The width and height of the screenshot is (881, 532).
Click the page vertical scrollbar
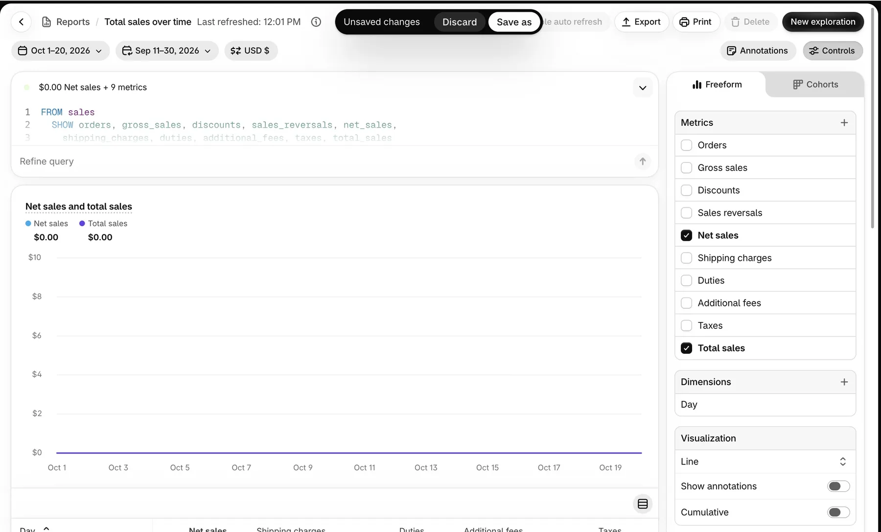click(873, 117)
